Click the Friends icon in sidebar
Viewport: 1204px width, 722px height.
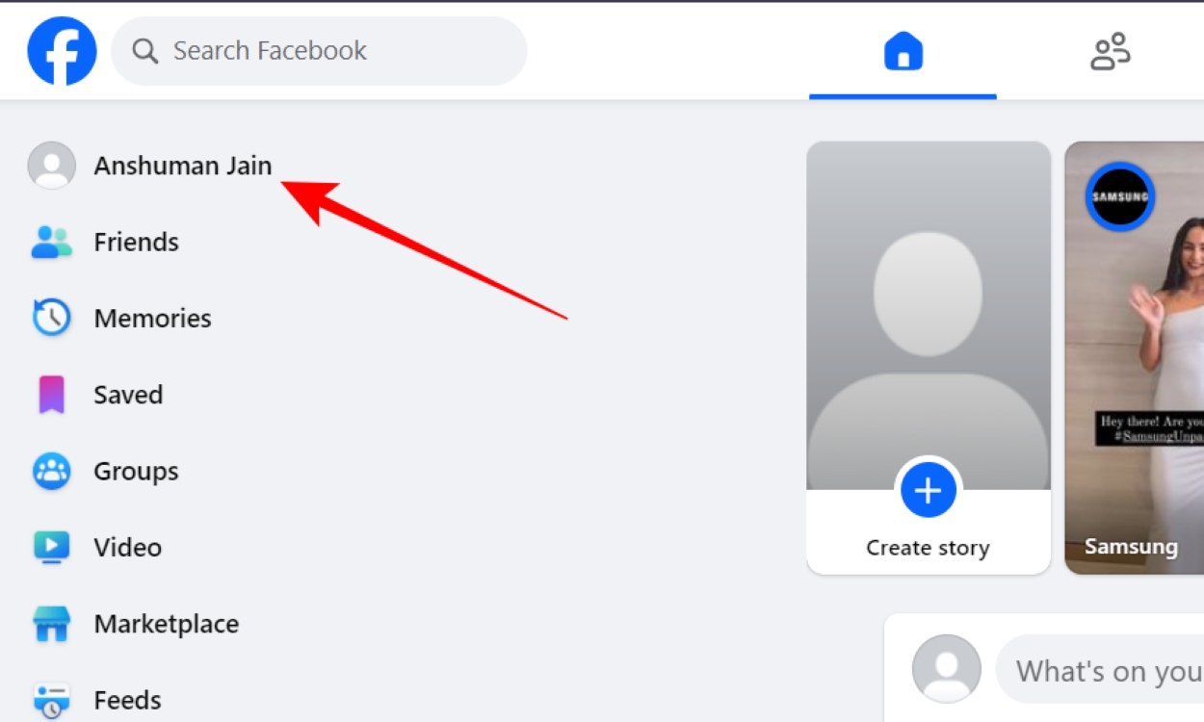[51, 242]
